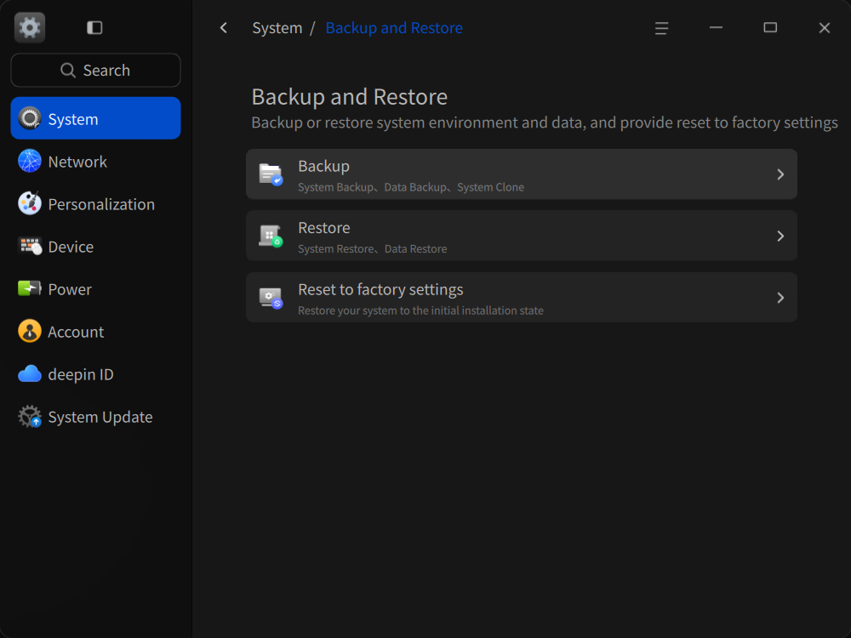Open Reset to factory settings
Image resolution: width=851 pixels, height=638 pixels.
(522, 297)
